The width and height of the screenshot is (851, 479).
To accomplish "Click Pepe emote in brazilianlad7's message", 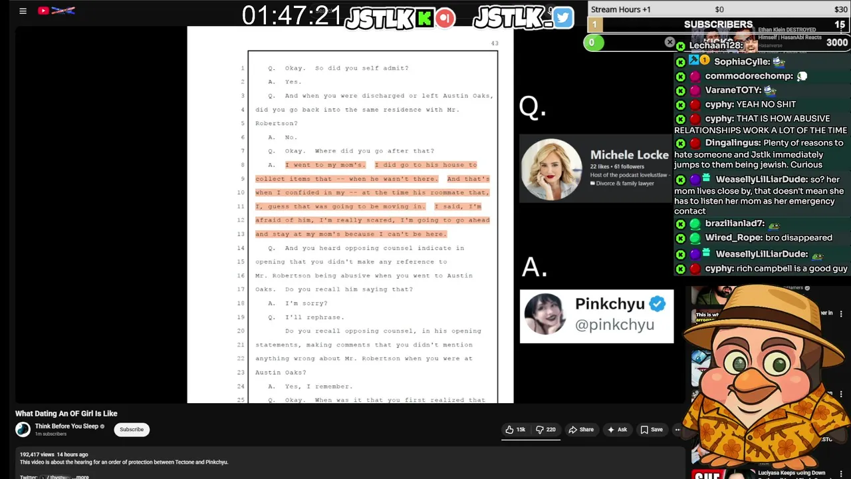I will pos(775,225).
